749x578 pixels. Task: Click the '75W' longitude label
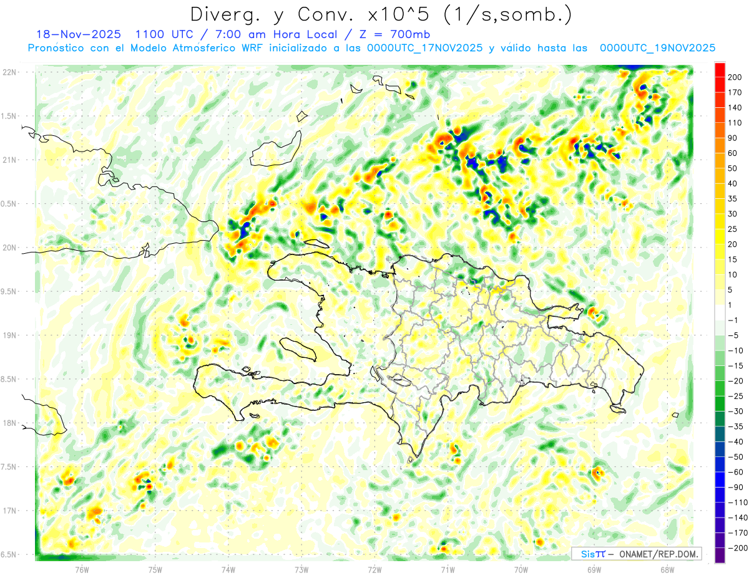click(x=155, y=569)
